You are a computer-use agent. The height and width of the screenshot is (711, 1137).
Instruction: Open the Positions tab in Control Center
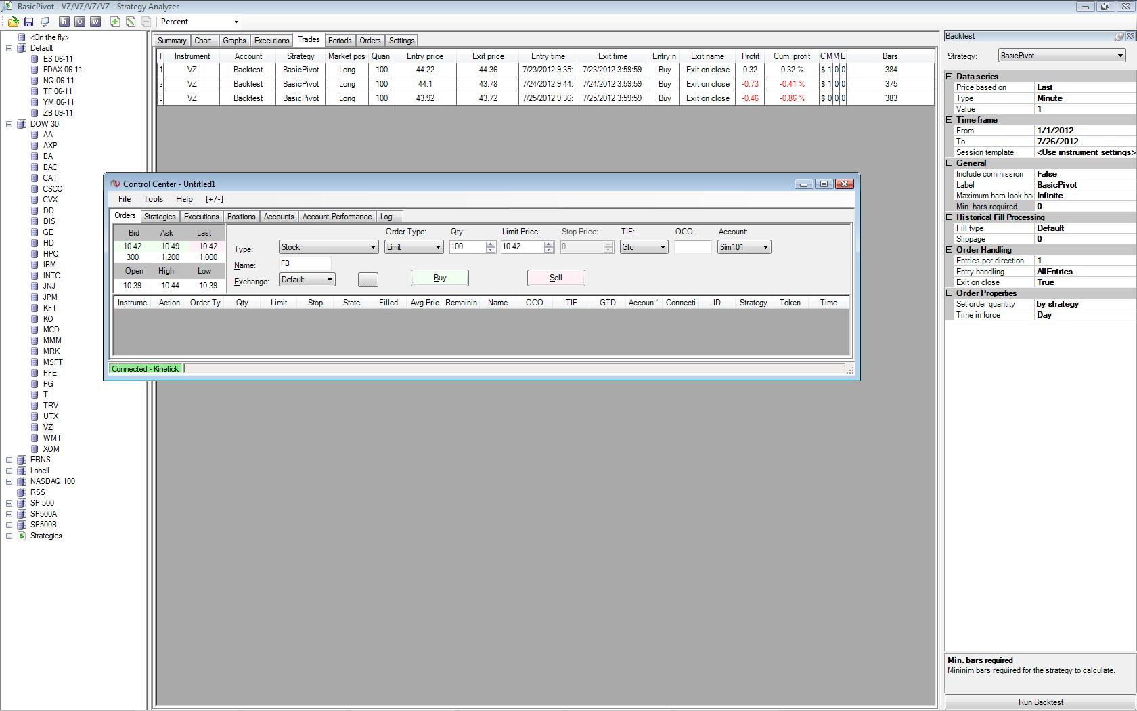242,217
